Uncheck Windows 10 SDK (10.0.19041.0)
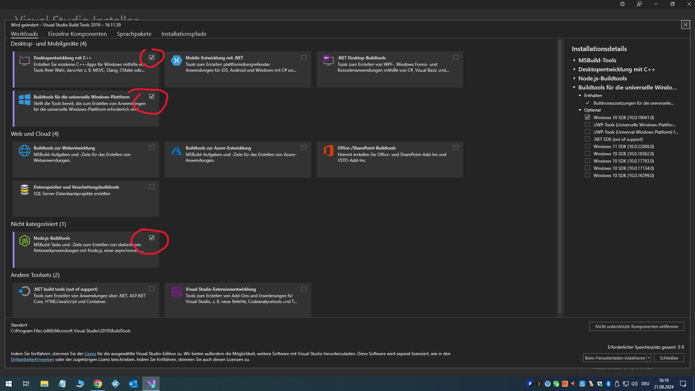This screenshot has height=391, width=695. pos(587,117)
